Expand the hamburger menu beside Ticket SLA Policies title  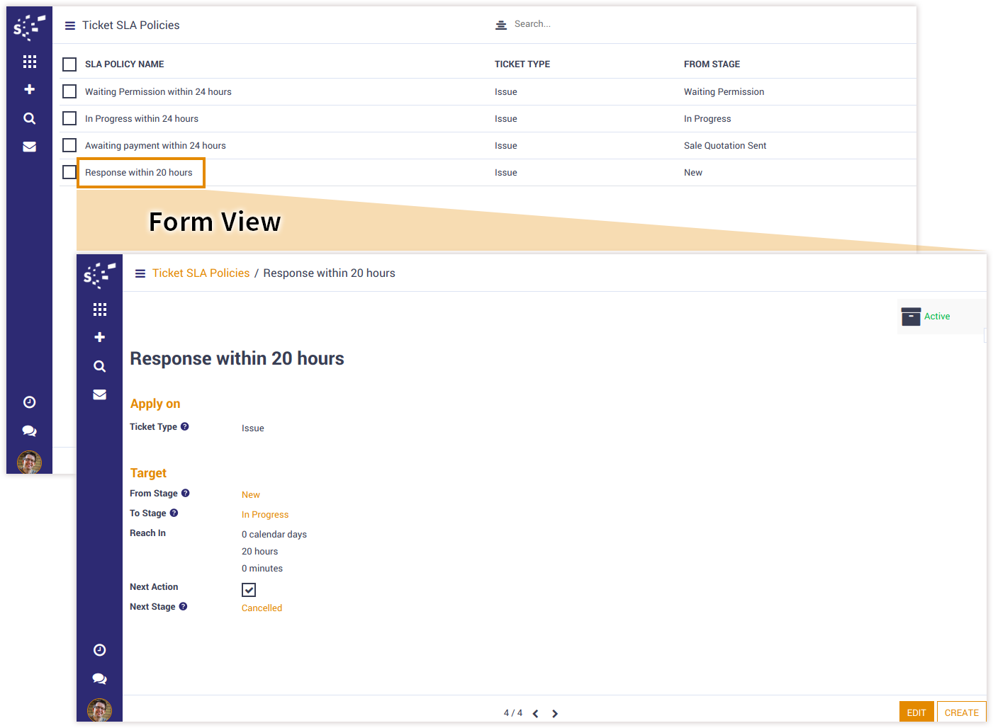point(70,25)
